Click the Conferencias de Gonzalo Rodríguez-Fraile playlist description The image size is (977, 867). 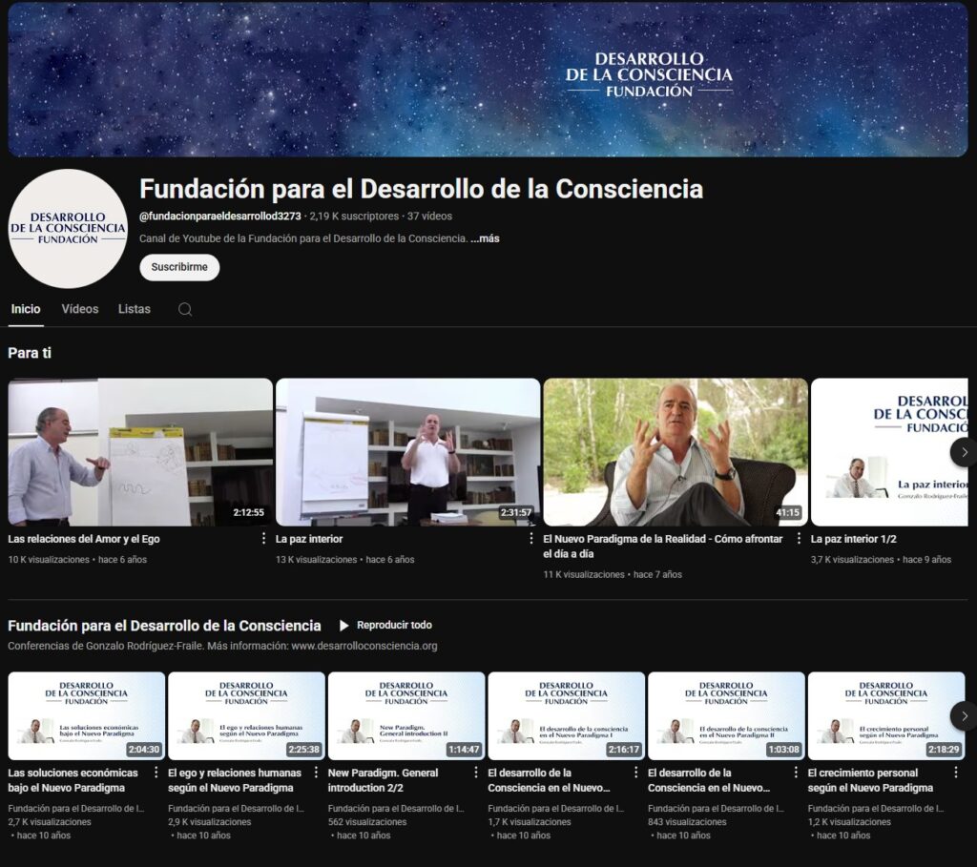click(x=222, y=646)
